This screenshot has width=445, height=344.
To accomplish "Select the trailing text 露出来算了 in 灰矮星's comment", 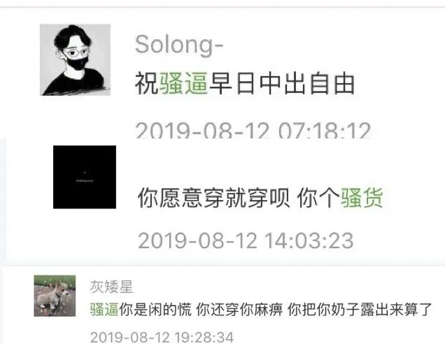I will coord(396,310).
